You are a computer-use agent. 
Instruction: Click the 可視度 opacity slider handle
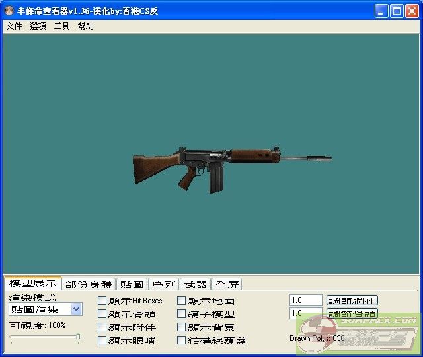click(x=78, y=338)
